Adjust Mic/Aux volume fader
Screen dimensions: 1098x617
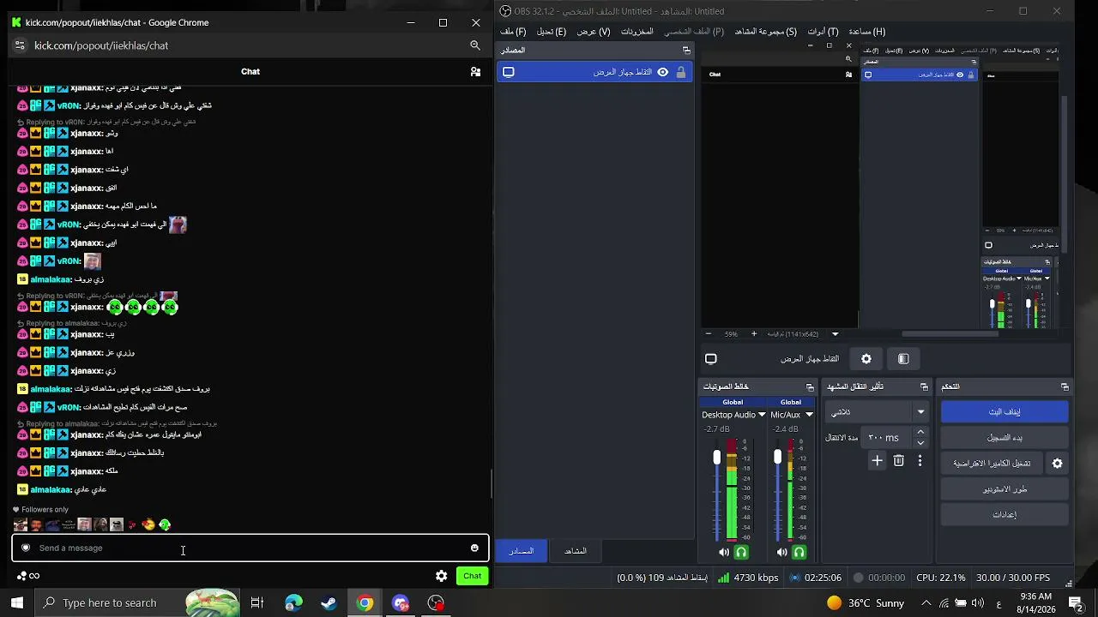777,458
